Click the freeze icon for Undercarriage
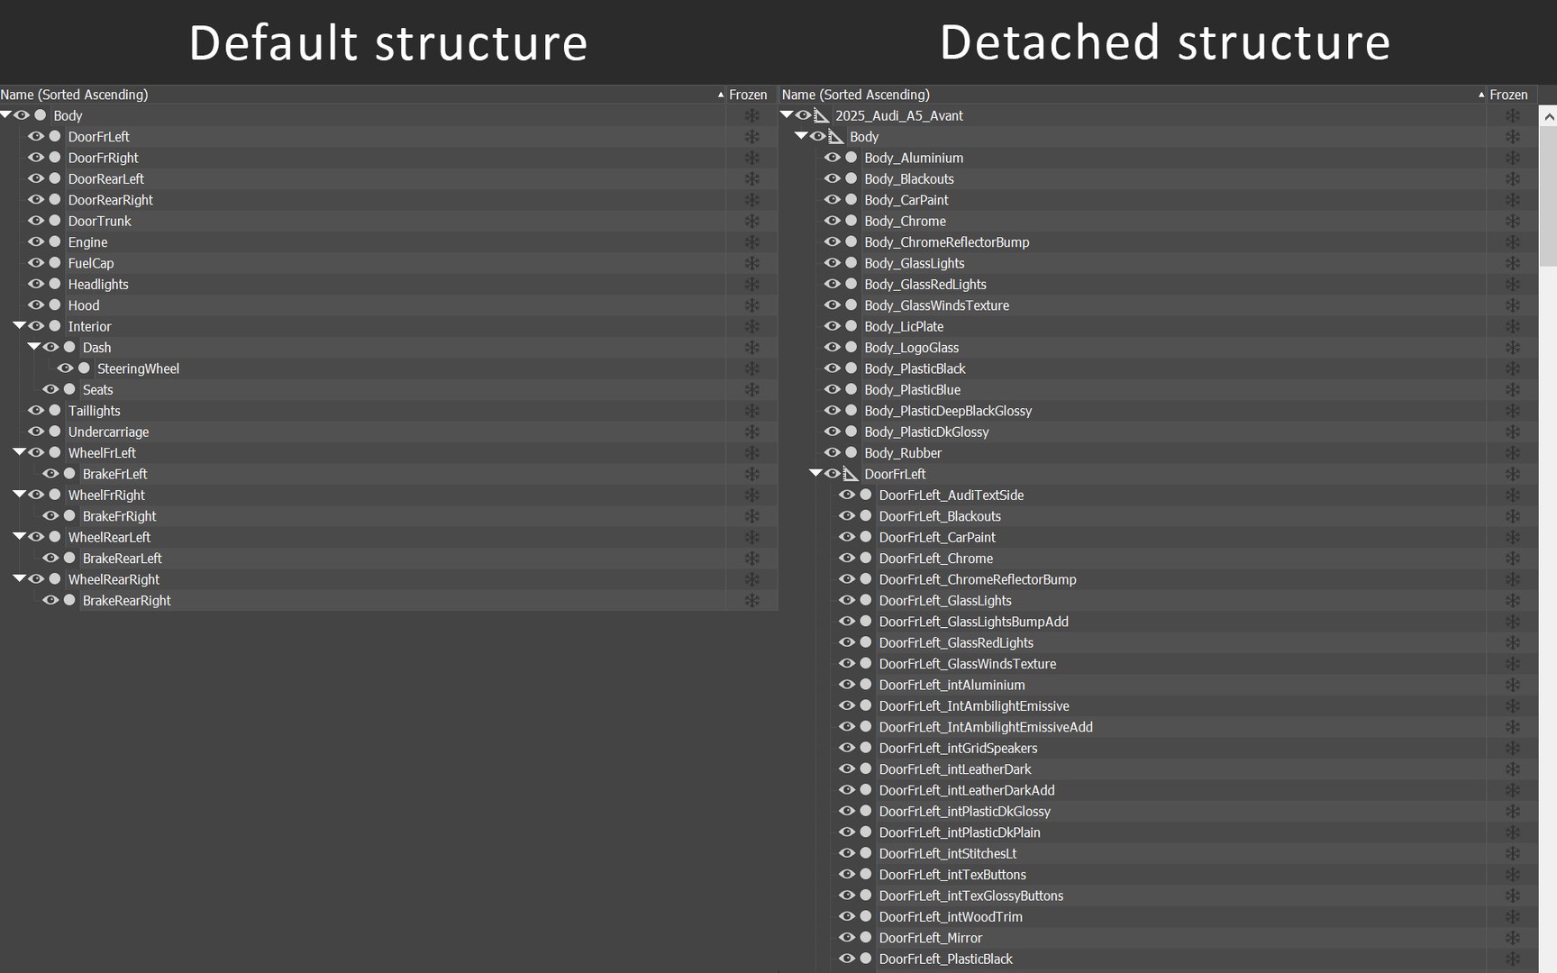Viewport: 1557px width, 973px height. coord(751,432)
